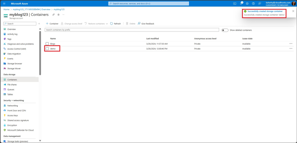
Task: Mark myblog123 as favorite star
Action: (x=58, y=15)
